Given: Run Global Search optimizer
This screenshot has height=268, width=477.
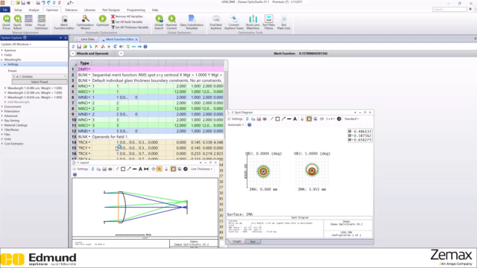Looking at the screenshot, I should 159,22.
